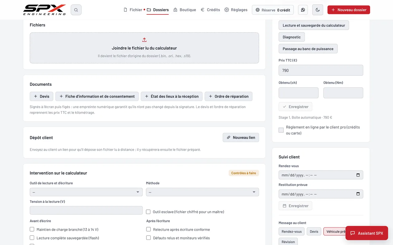Screen dimensions: 393x245
Task: Choose the Rendez-vous message template
Action: click(292, 232)
